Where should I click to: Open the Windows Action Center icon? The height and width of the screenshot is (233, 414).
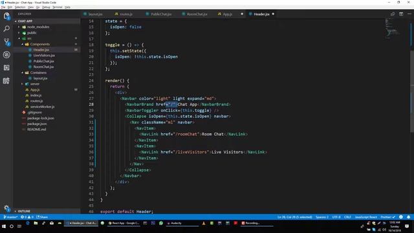pos(407,227)
